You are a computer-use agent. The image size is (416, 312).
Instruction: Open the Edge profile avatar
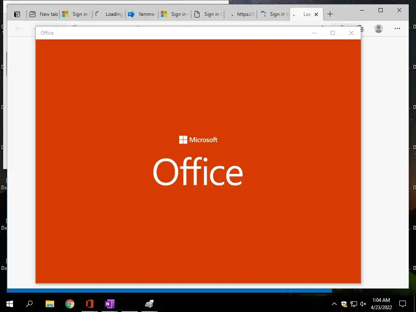[x=379, y=28]
